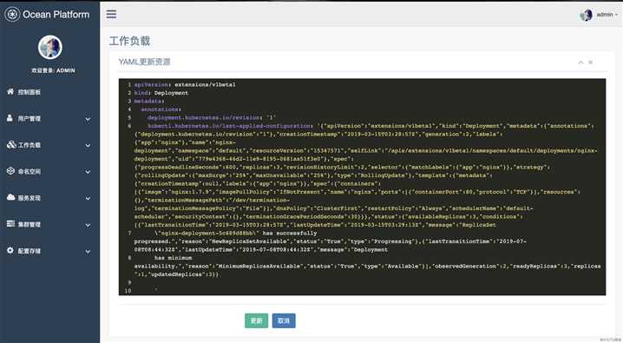The image size is (623, 343).
Task: Expand the 服务发现 chevron
Action: point(88,198)
